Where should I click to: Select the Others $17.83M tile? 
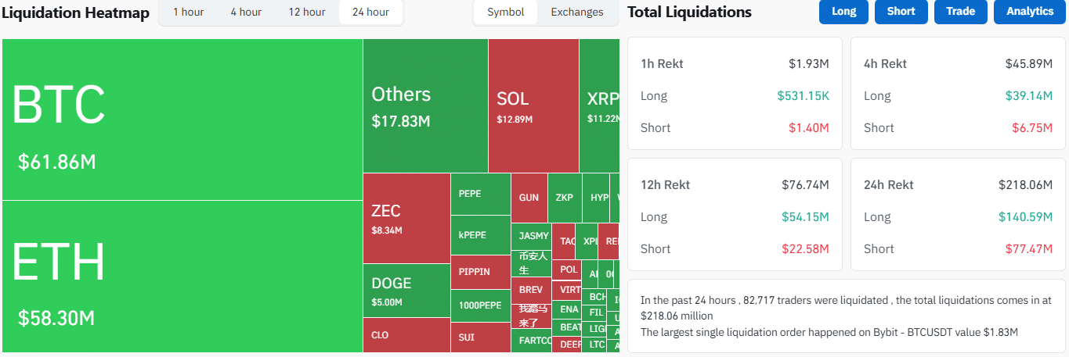(x=425, y=106)
